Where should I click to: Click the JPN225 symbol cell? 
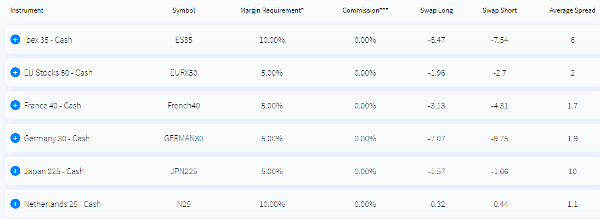click(184, 171)
